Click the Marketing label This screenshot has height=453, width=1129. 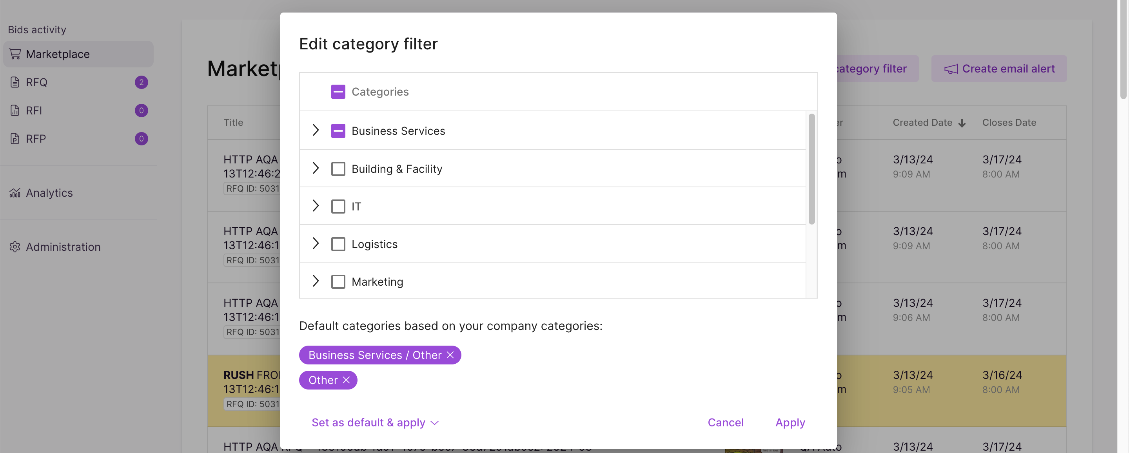point(377,282)
